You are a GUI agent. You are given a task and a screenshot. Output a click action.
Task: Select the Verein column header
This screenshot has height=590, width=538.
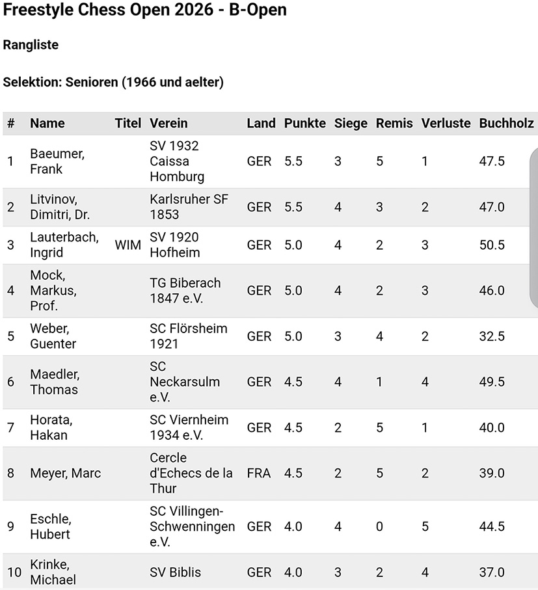[x=168, y=123]
